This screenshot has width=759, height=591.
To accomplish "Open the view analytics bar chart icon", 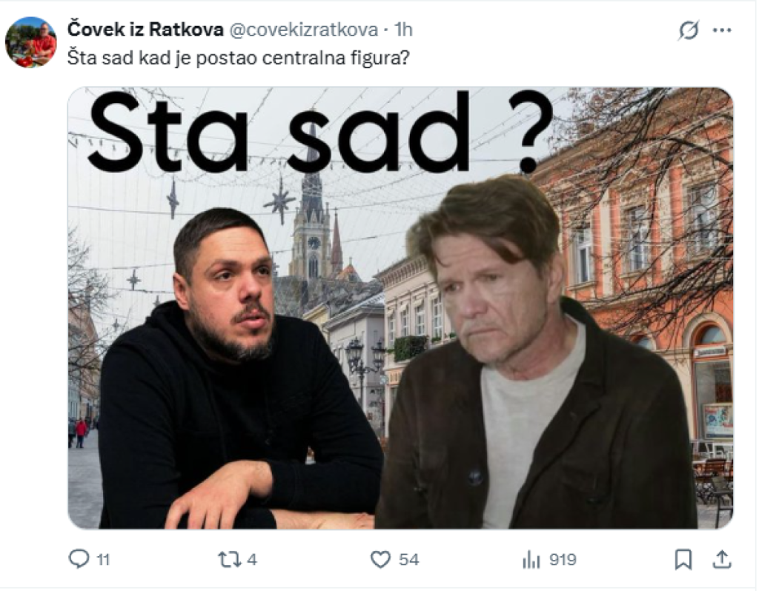I will click(531, 560).
